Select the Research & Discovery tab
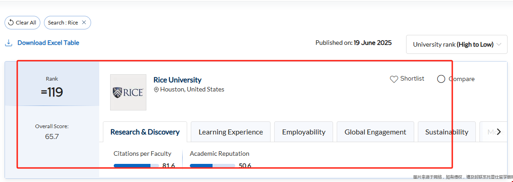This screenshot has width=513, height=182. click(x=145, y=132)
